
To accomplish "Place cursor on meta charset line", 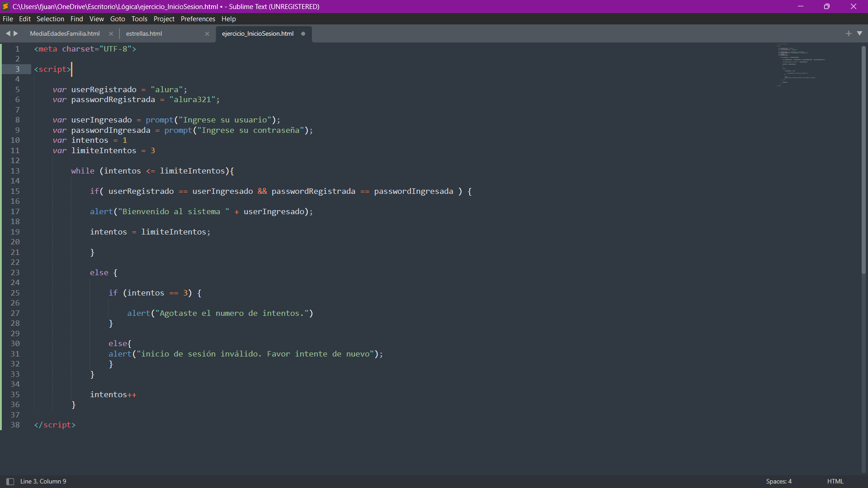I will [x=85, y=49].
